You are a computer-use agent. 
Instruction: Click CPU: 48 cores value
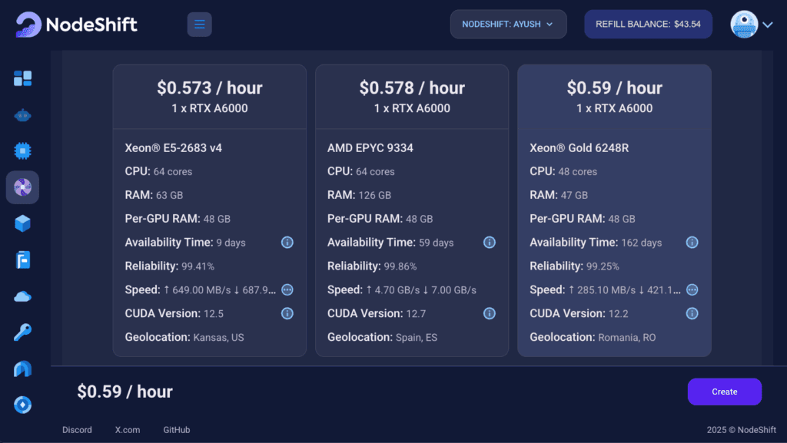coord(578,172)
